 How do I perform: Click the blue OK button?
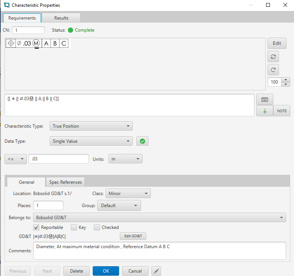106,271
